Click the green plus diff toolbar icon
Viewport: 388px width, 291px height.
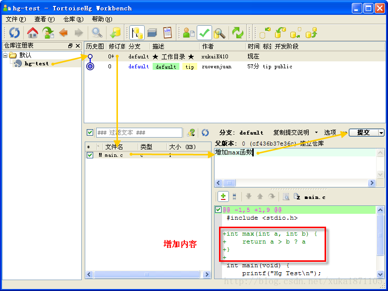(x=223, y=196)
